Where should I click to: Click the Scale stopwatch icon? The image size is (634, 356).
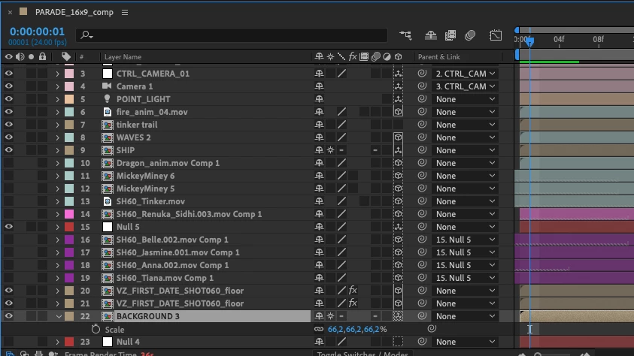click(x=96, y=329)
